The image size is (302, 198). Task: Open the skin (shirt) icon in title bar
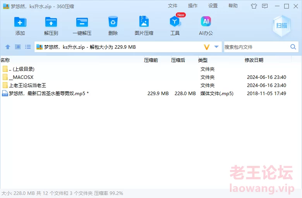pos(254,6)
